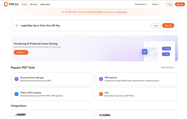Click the 'Integrations' heading

[x=18, y=106]
